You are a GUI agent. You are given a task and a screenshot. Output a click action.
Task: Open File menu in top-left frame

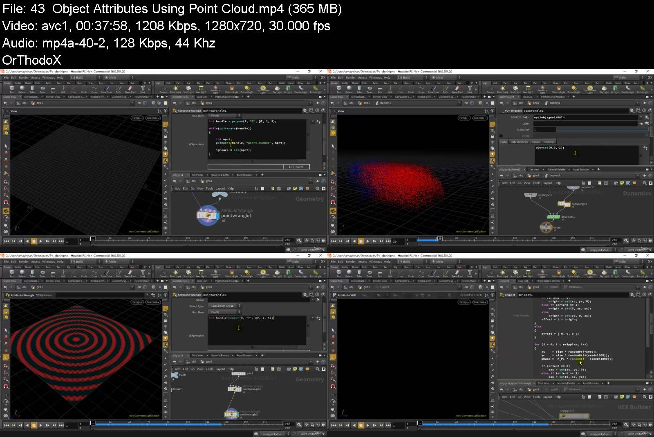point(6,77)
